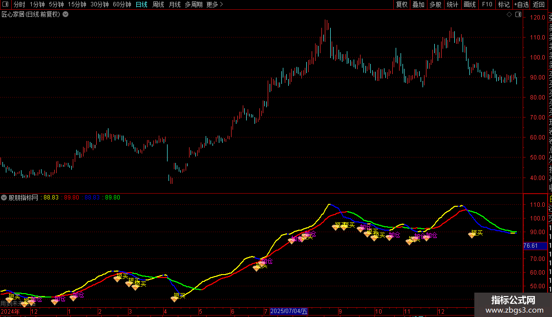This screenshot has width=552, height=317.
Task: Open F10 company information
Action: point(487,4)
